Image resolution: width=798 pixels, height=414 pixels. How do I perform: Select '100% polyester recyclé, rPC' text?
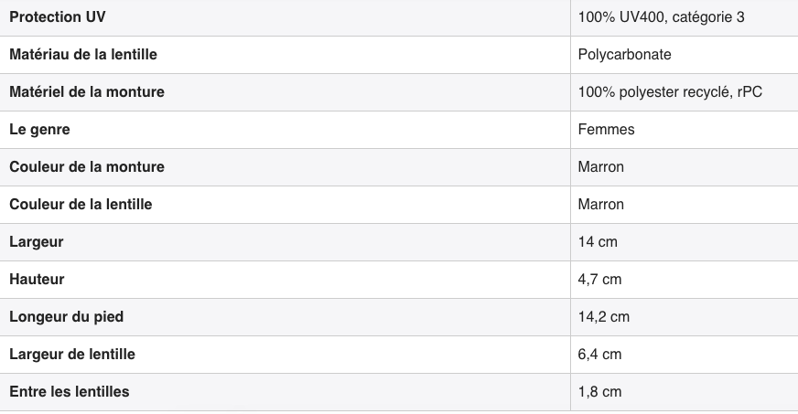click(670, 92)
